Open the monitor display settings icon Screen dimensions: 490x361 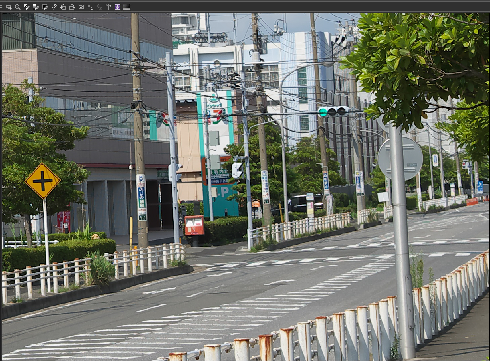tap(126, 7)
